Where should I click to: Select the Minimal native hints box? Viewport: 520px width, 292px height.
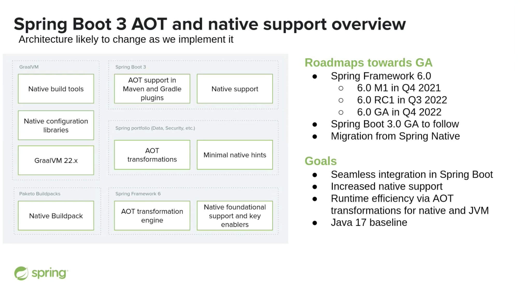pos(235,155)
